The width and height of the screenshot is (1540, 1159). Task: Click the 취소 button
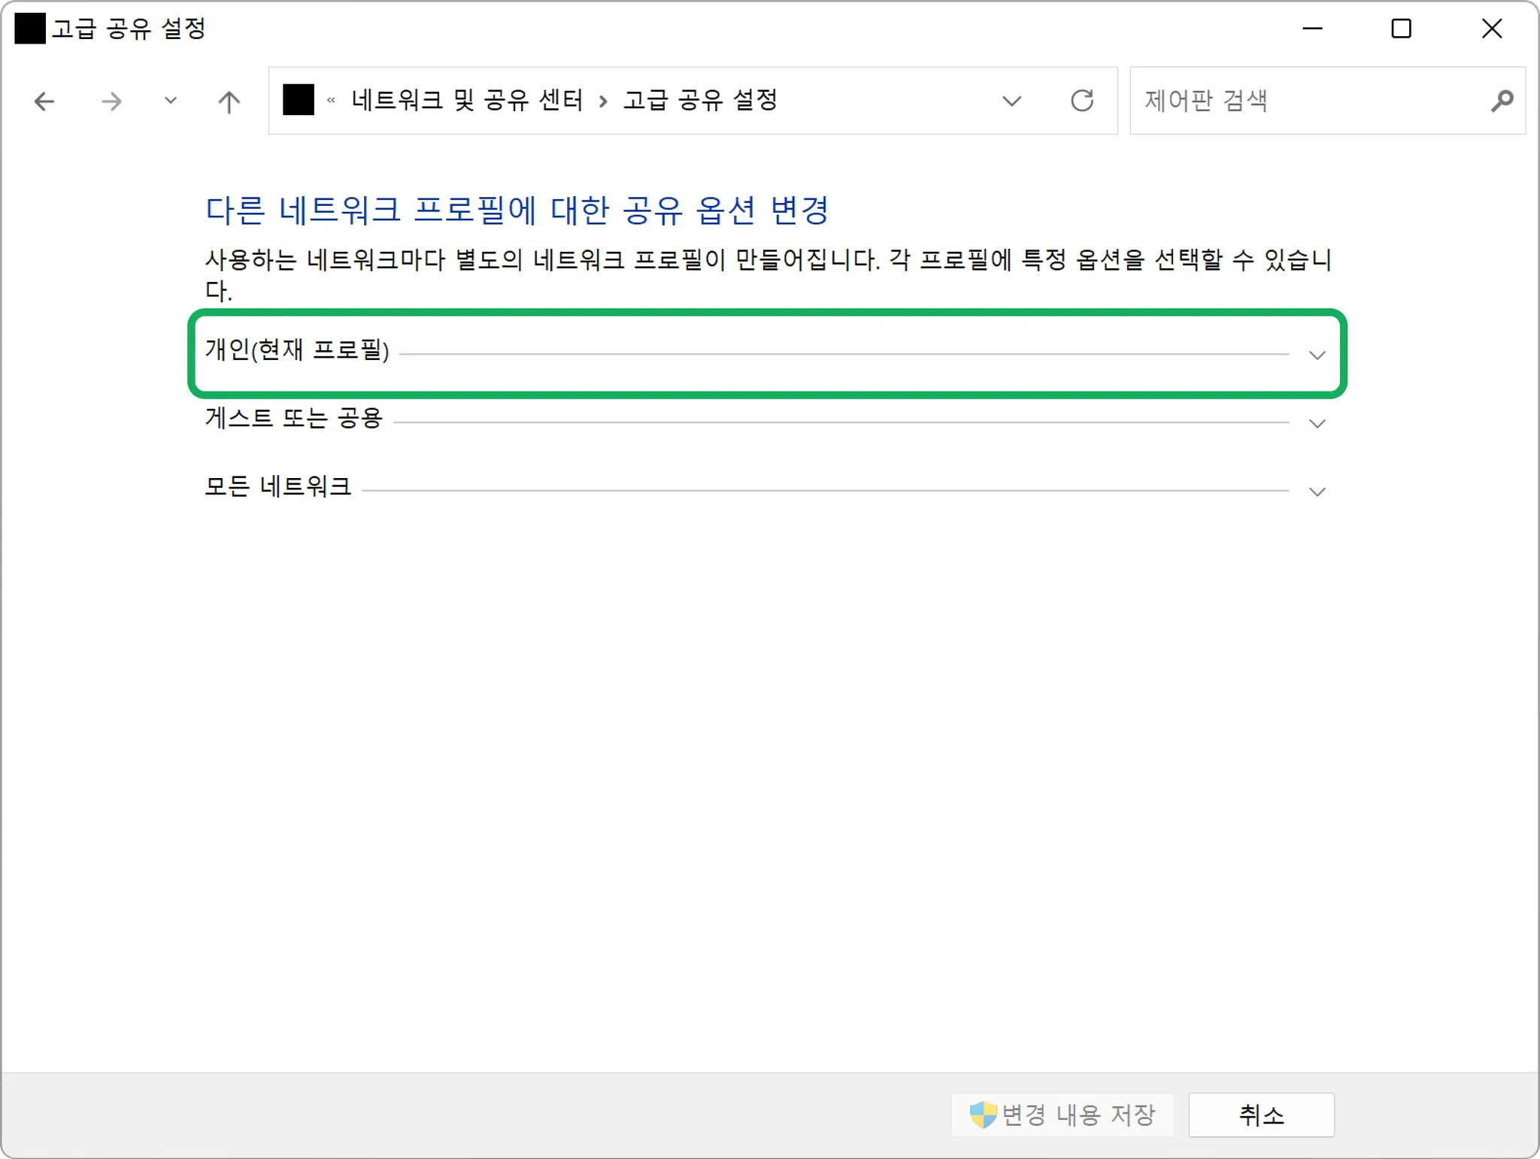1261,1115
